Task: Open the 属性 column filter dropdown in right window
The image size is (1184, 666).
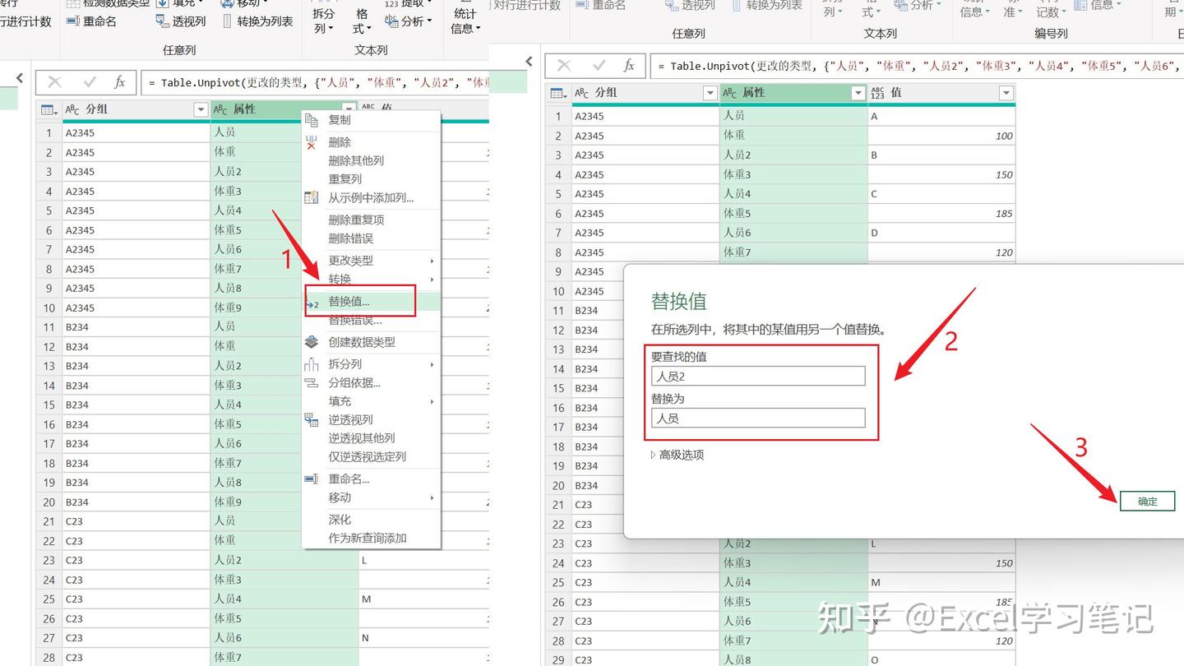Action: [858, 93]
